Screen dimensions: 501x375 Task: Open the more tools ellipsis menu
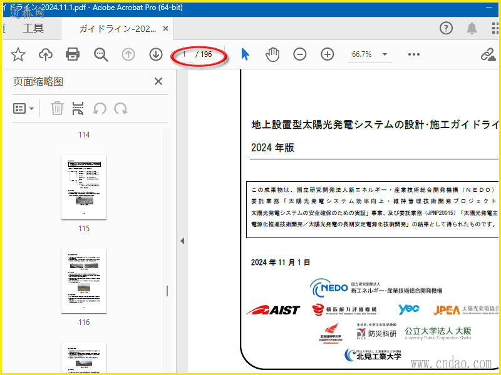(414, 54)
